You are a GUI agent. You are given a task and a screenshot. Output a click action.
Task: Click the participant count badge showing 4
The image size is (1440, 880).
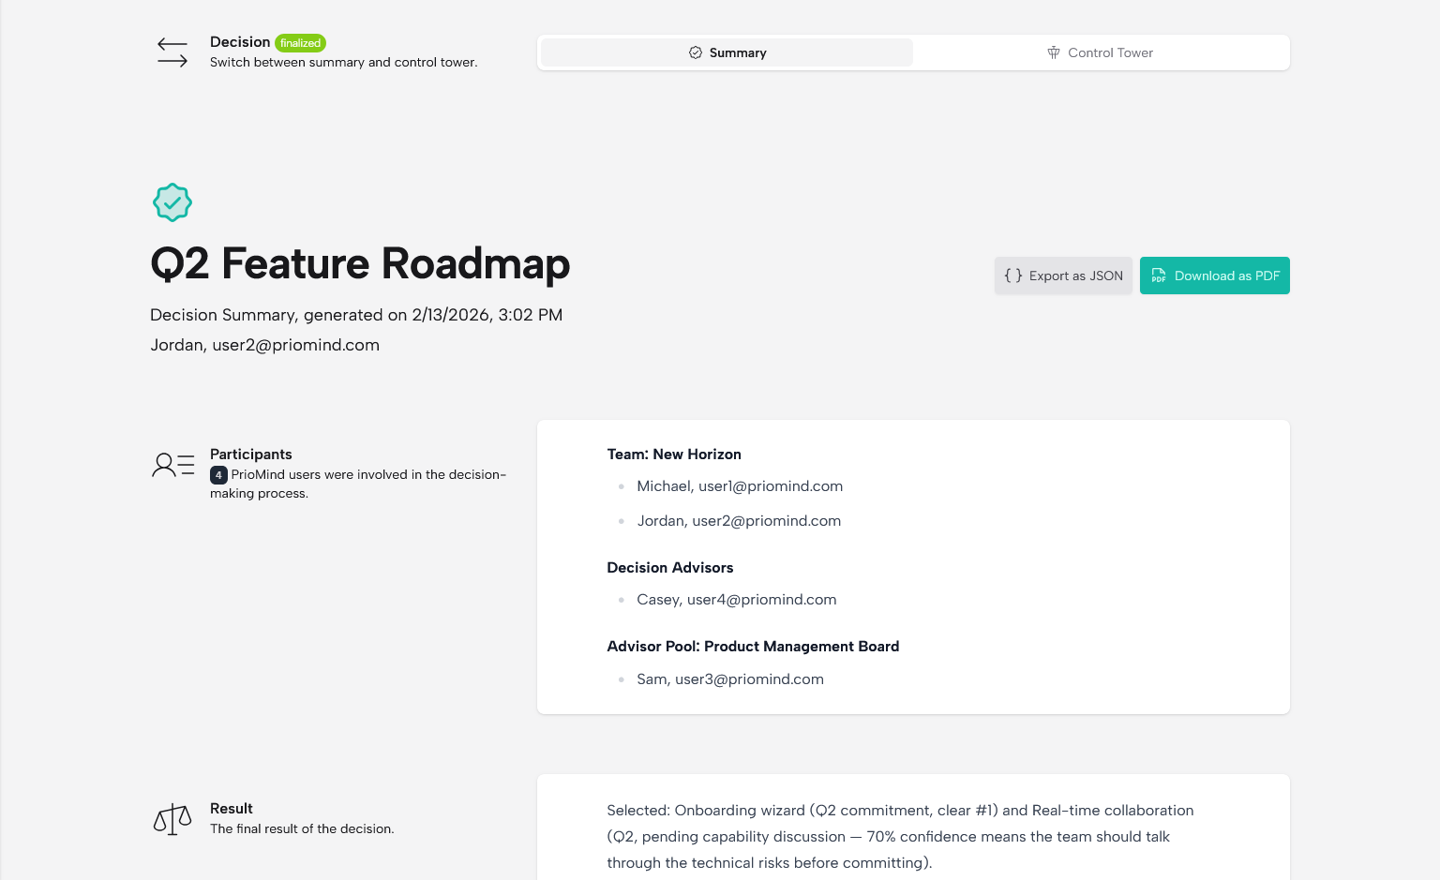(218, 475)
